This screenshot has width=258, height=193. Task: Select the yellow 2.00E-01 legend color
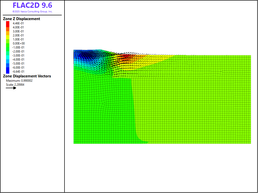(x=8, y=35)
